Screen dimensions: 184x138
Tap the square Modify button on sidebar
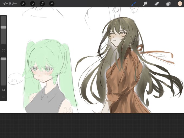[x=4, y=51]
